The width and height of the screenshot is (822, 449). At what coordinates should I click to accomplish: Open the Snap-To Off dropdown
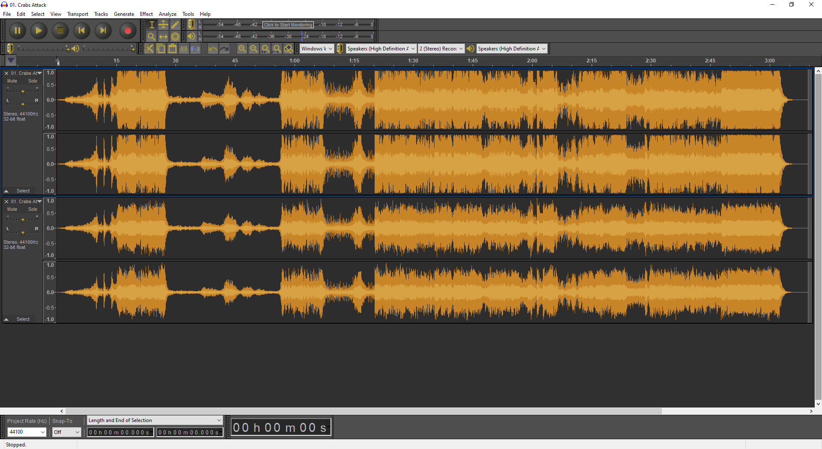pyautogui.click(x=66, y=432)
